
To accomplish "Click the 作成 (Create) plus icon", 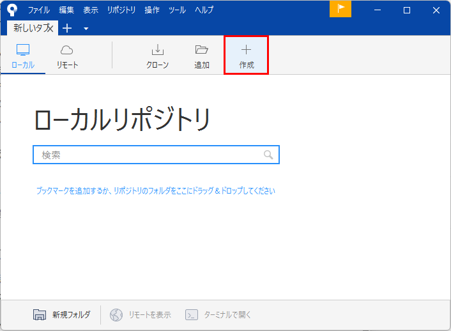I will 246,50.
